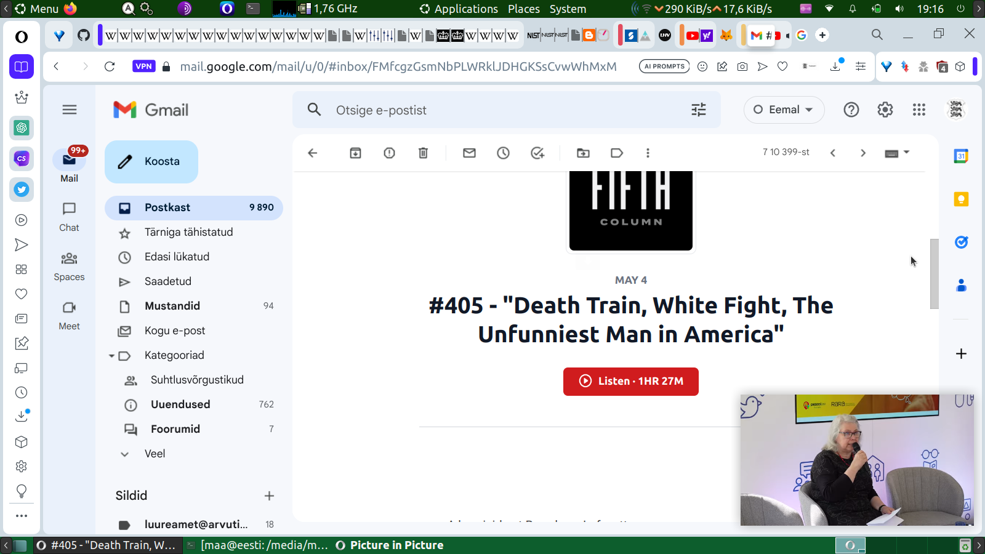This screenshot has height=554, width=985.
Task: Open Google Tasks in the side panel
Action: [961, 243]
